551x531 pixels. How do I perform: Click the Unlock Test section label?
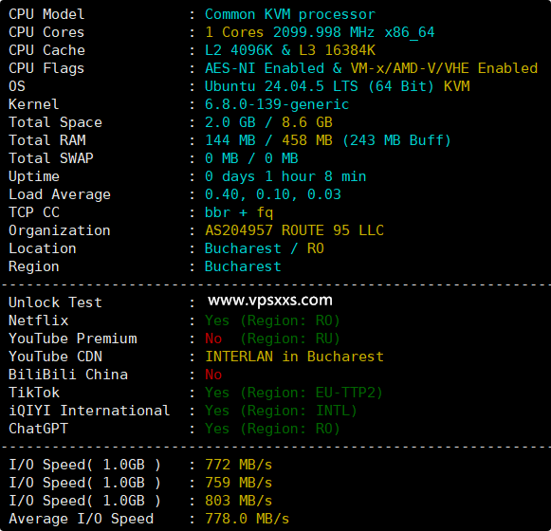coord(55,302)
